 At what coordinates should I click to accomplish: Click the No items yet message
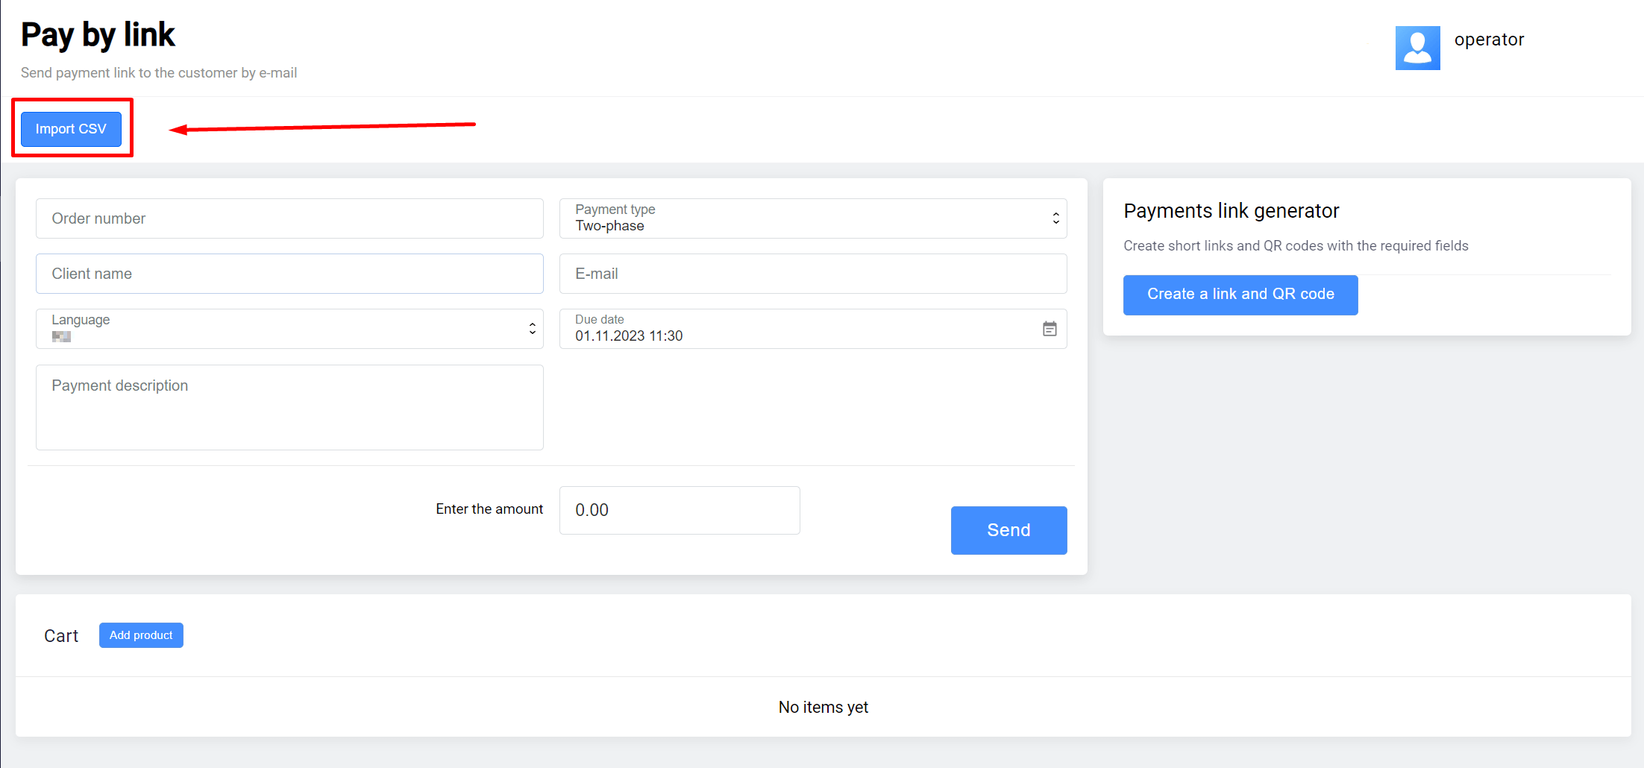click(x=823, y=707)
